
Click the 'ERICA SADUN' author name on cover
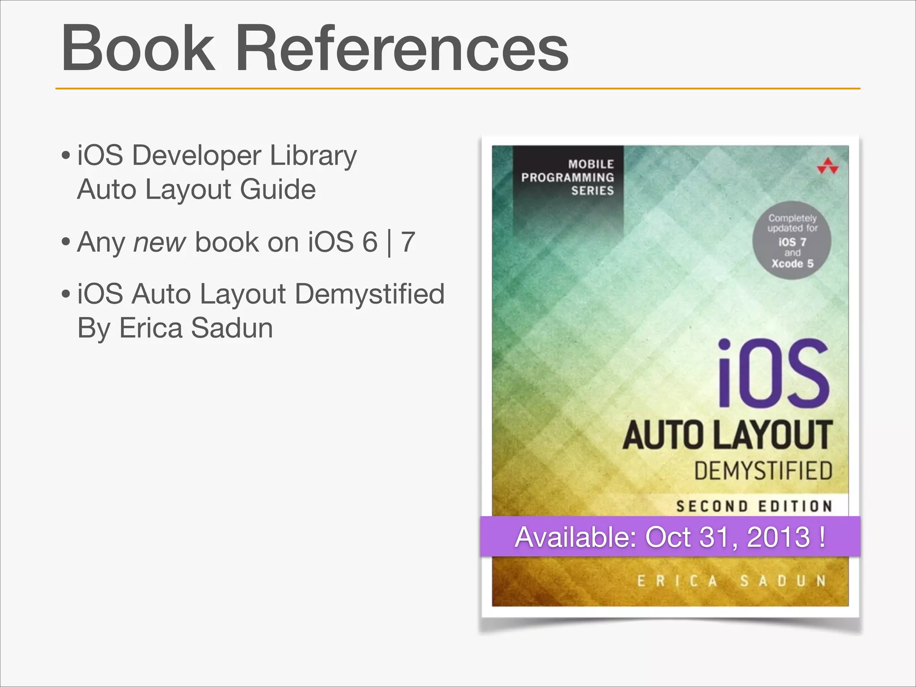coord(731,581)
